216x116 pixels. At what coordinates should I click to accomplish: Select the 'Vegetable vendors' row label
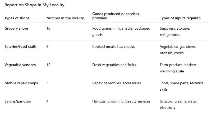(x=20, y=65)
